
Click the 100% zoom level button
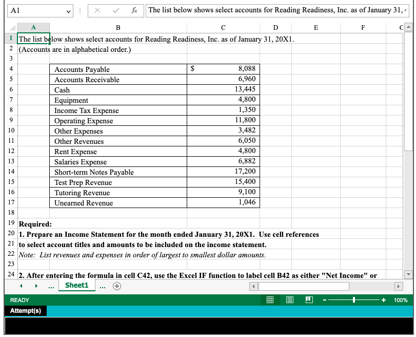[x=401, y=300]
